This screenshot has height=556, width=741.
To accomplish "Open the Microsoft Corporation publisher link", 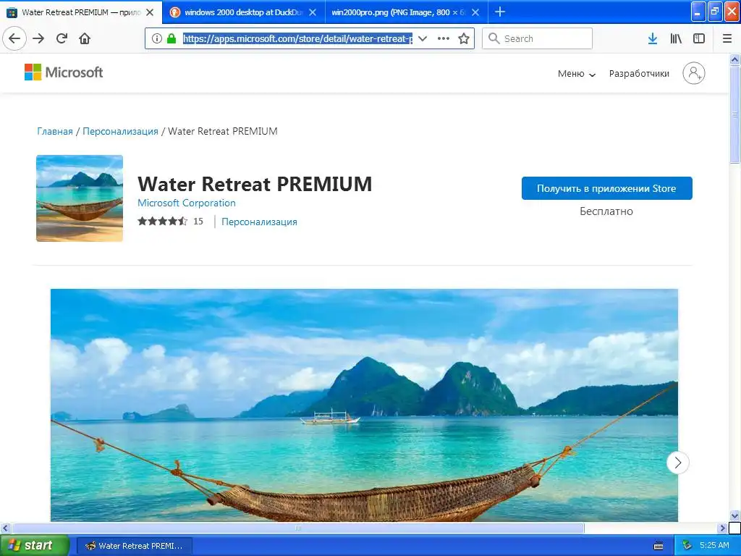I will tap(187, 203).
